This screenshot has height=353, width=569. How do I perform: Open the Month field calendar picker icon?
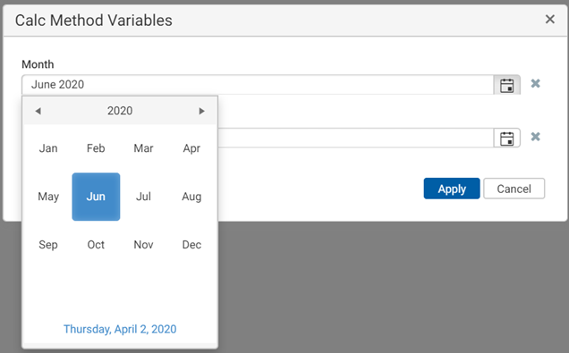506,85
